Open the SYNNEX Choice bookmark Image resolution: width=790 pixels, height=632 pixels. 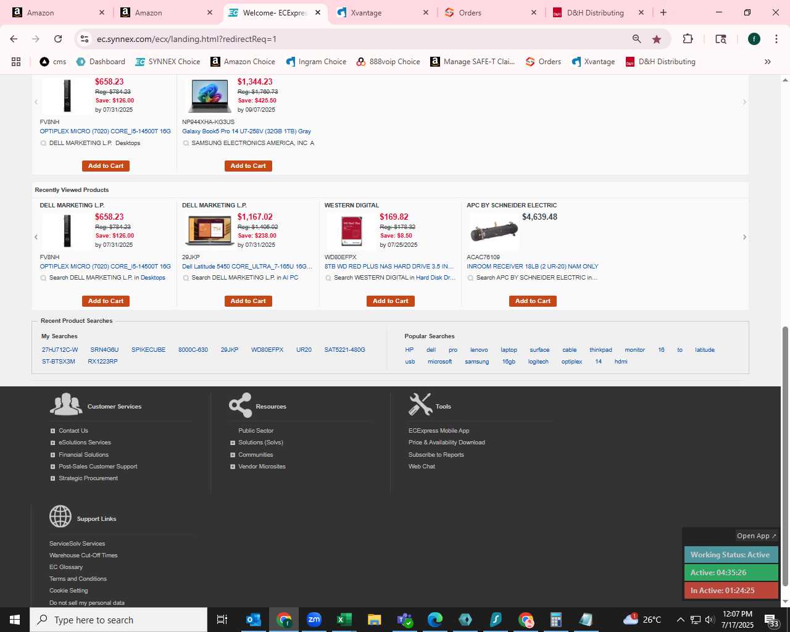[x=168, y=62]
